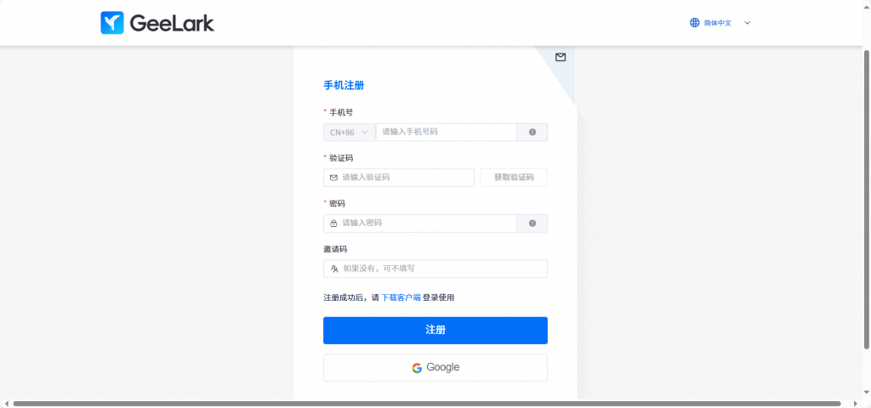Open the 简体中文 language selector

[718, 23]
